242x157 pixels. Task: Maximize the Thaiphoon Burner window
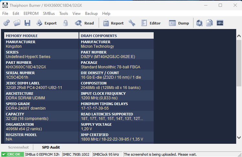click(220, 5)
